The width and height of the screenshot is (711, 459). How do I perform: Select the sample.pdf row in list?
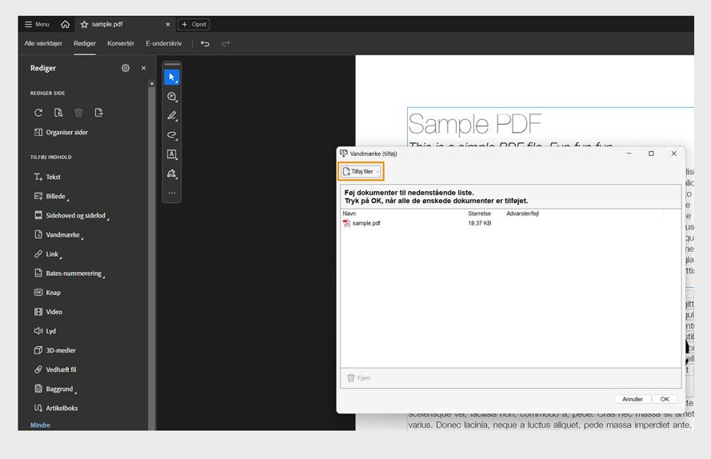(x=510, y=223)
